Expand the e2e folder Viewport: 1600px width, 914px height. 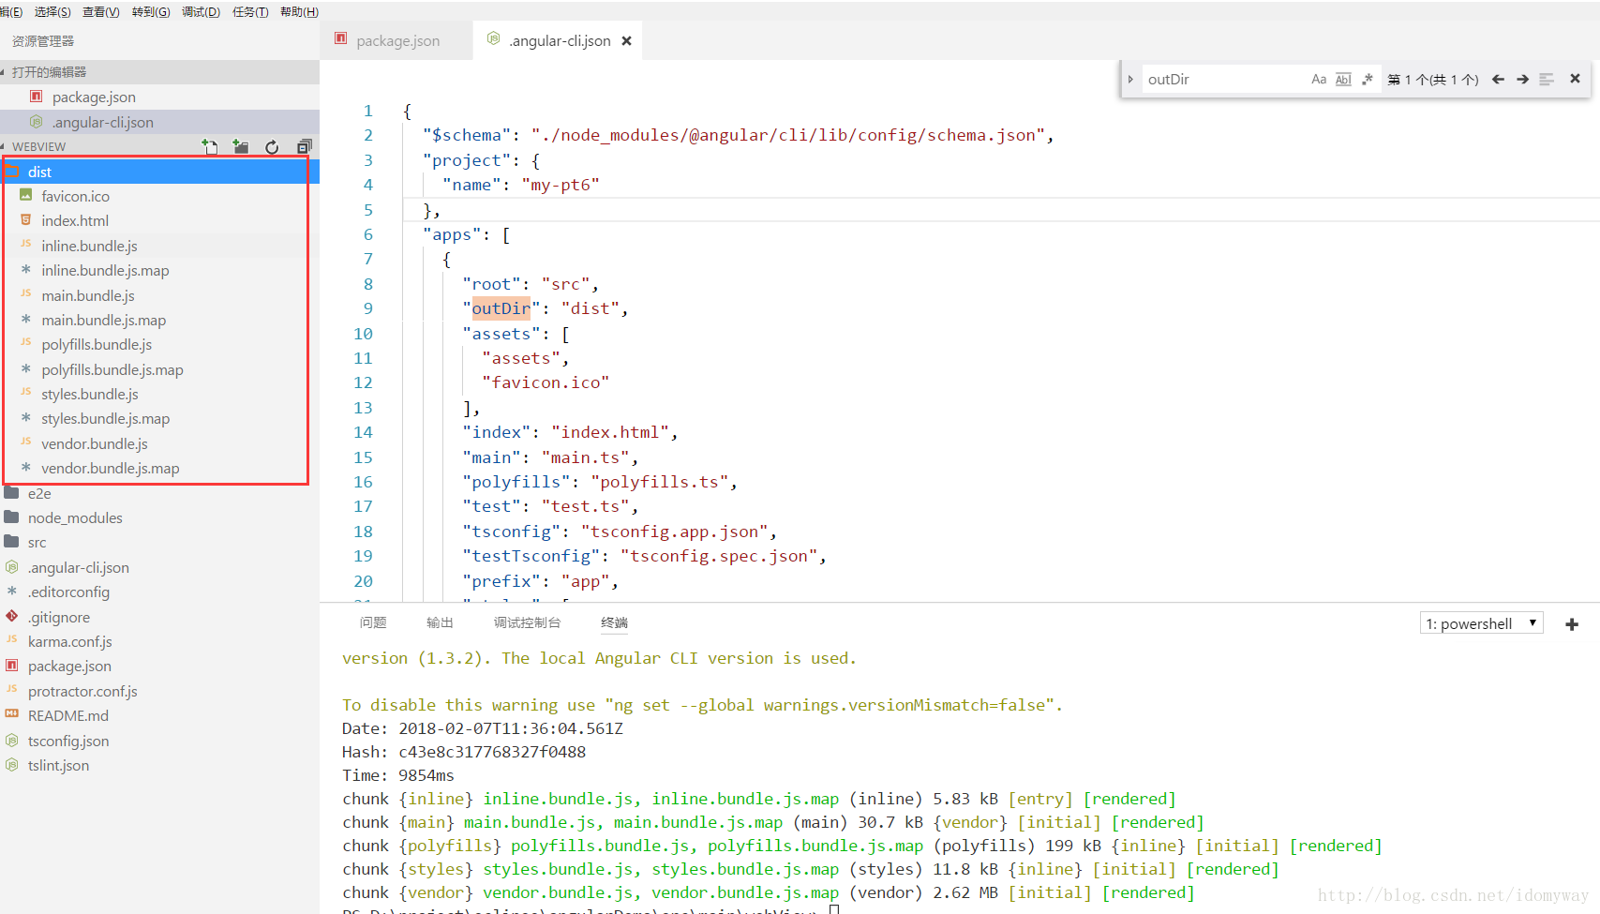coord(159,493)
